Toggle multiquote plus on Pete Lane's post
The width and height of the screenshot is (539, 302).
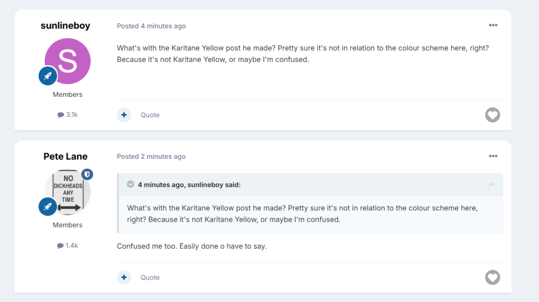tap(124, 277)
